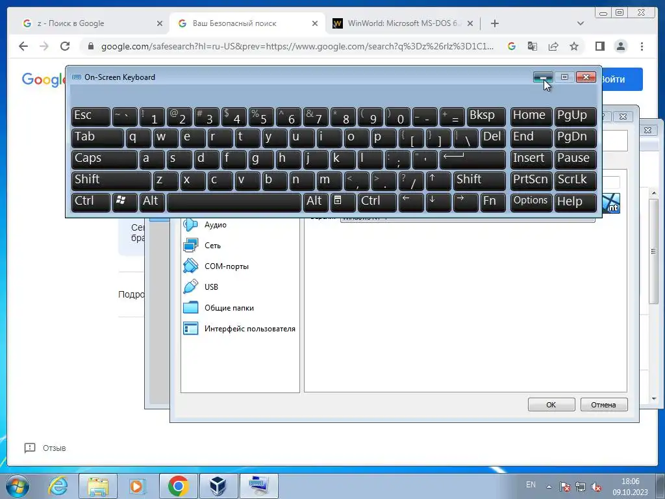This screenshot has width=665, height=499.
Task: Toggle left Ctrl key on On-Screen Keyboard
Action: click(91, 202)
